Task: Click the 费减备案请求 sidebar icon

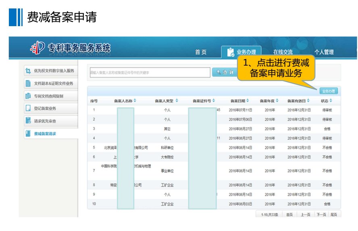Action: (28, 134)
